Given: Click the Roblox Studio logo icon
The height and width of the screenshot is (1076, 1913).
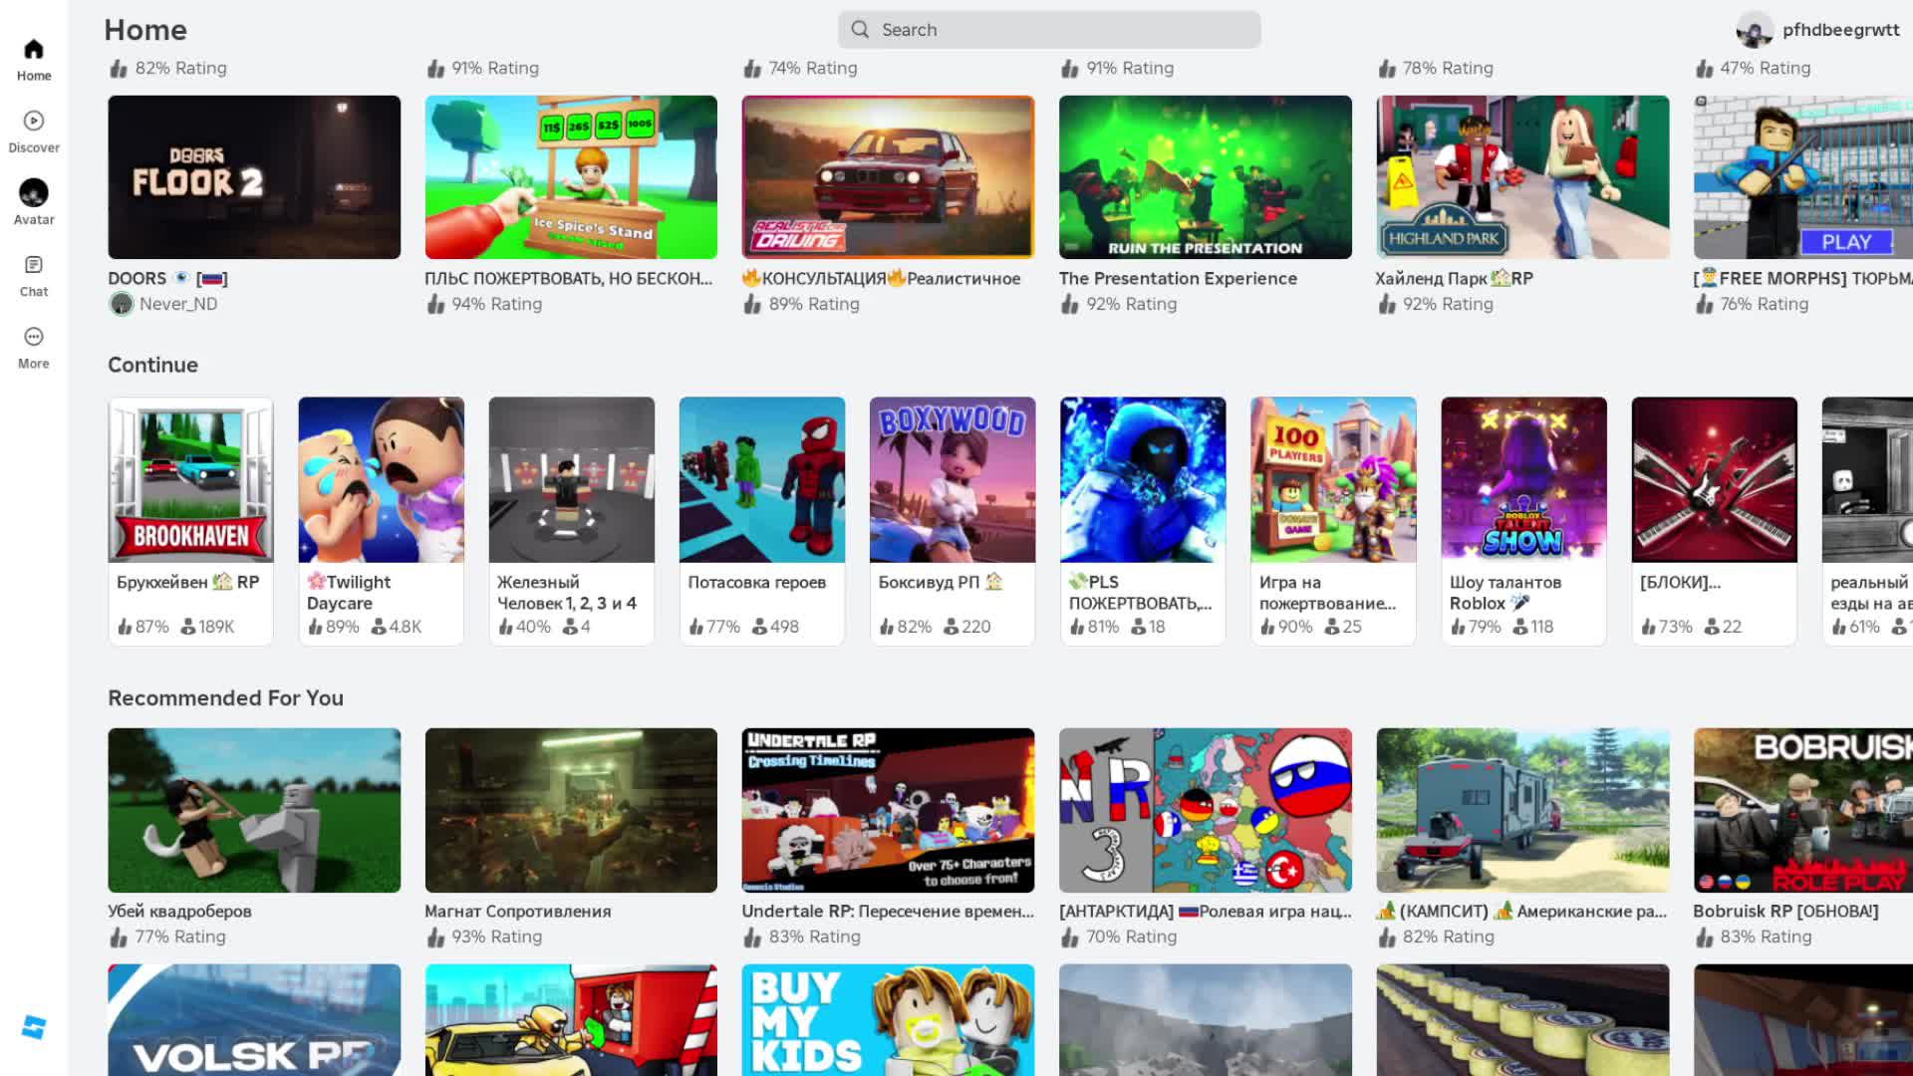Looking at the screenshot, I should 34,1027.
